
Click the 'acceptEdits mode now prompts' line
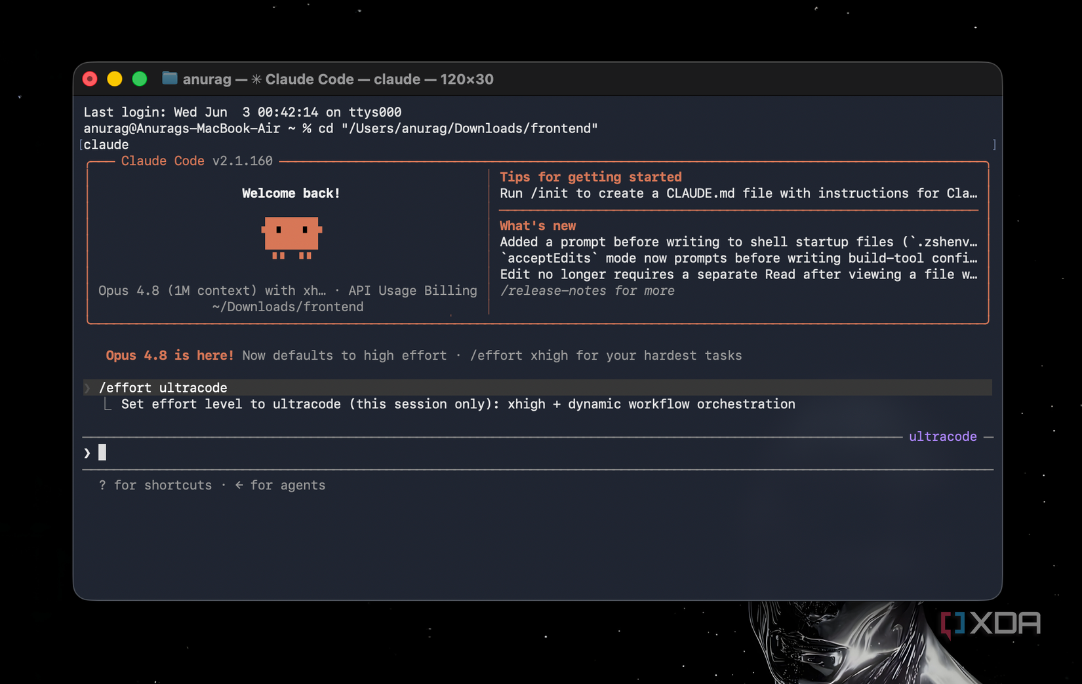tap(738, 258)
